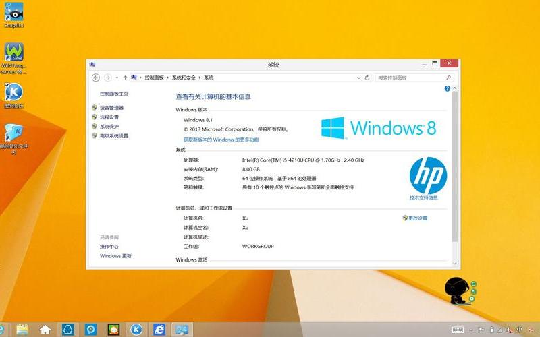Viewport: 540px width, 337px height.
Task: Open Internet Explorer from taskbar
Action: tap(159, 330)
